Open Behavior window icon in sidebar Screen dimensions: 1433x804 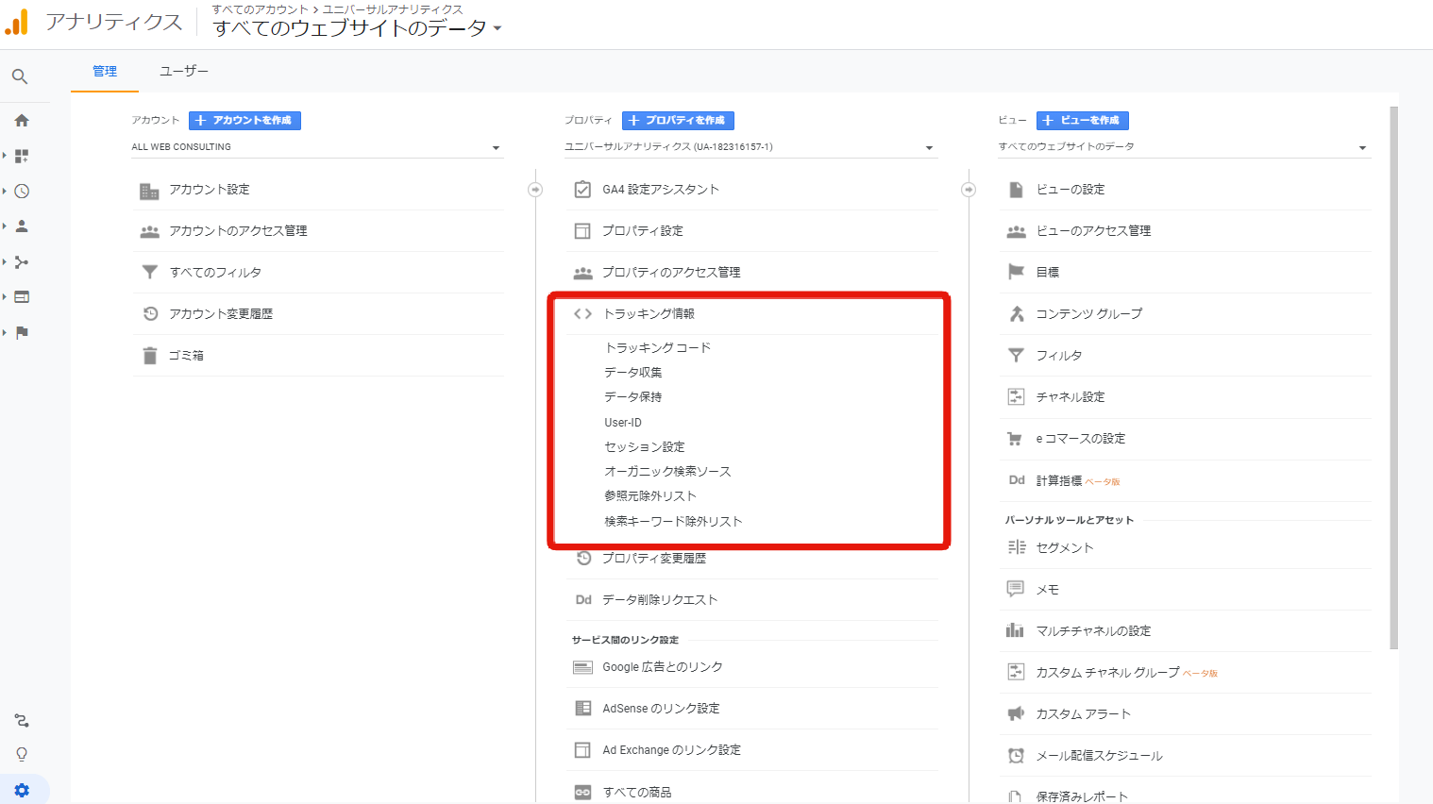tap(22, 297)
